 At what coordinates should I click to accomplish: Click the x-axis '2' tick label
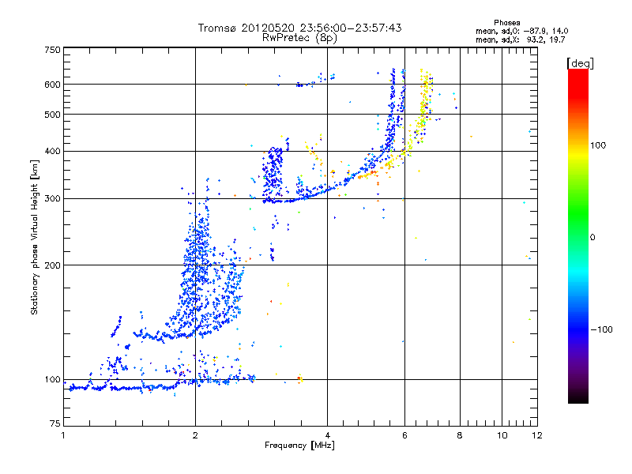click(x=195, y=435)
